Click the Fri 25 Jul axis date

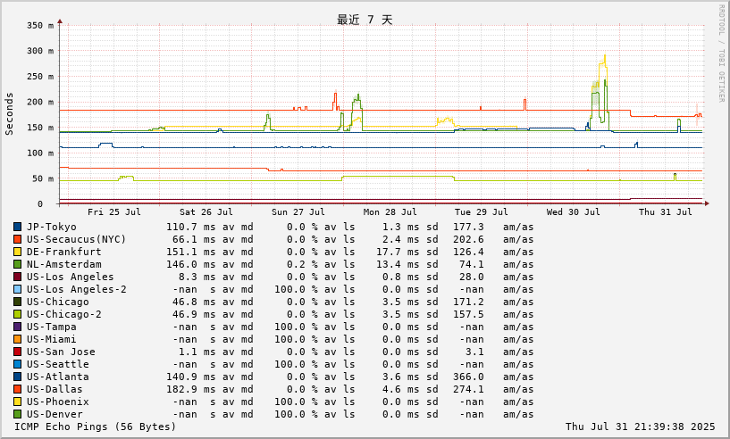coord(114,212)
